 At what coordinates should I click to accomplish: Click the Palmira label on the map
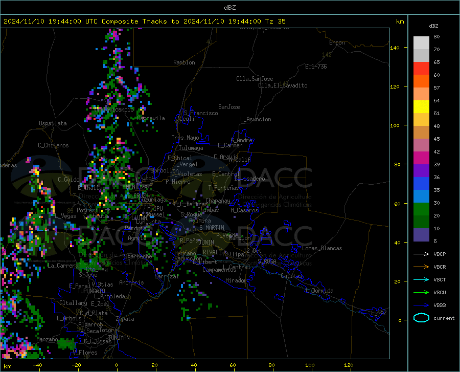200,221
